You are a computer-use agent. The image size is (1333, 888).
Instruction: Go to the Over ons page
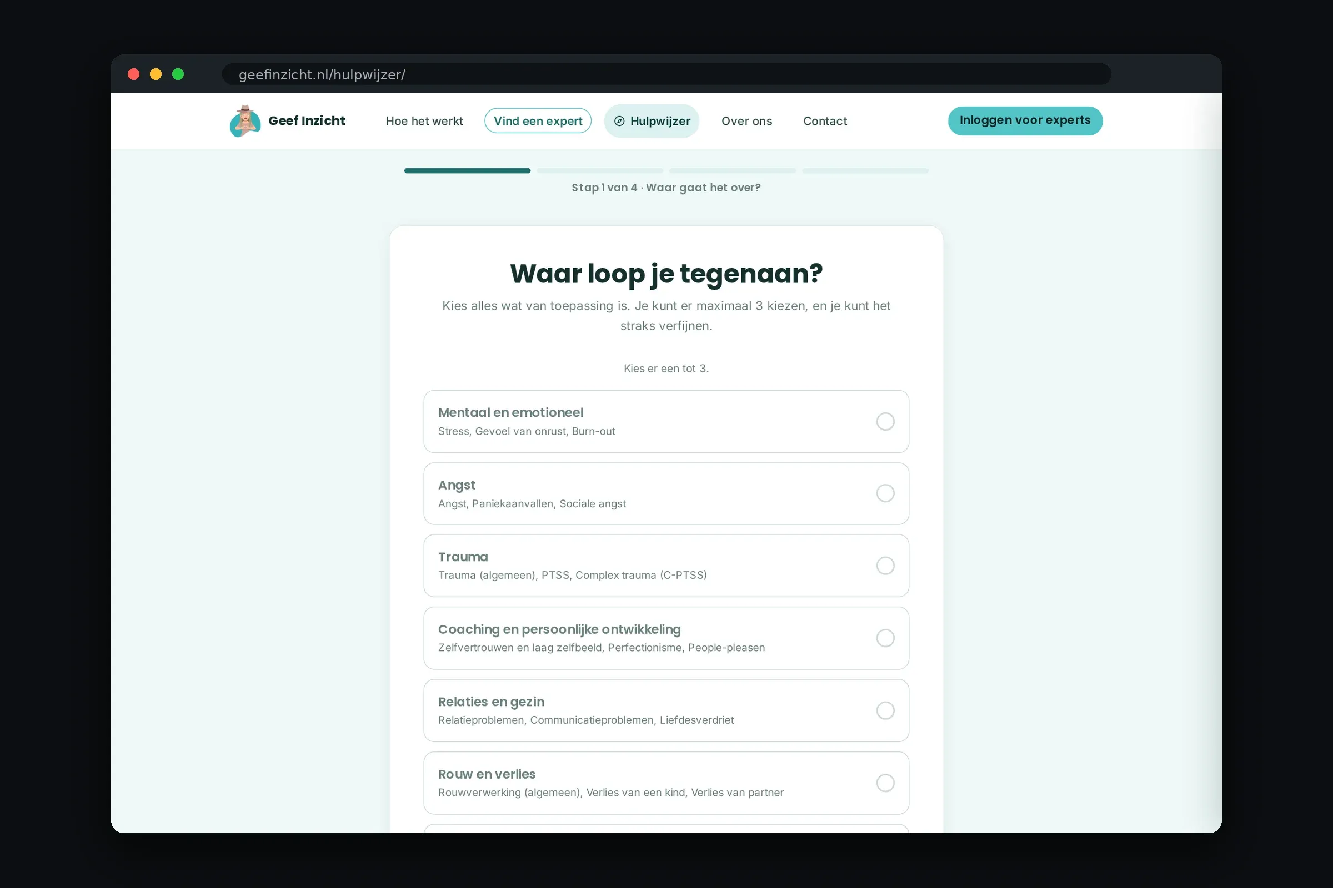(x=746, y=121)
